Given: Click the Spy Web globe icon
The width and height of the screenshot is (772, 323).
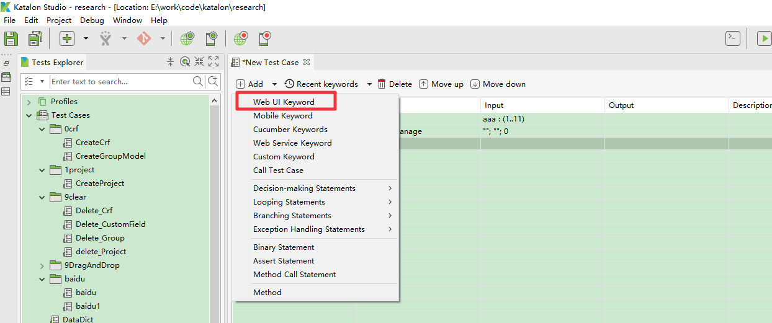Looking at the screenshot, I should click(x=187, y=38).
